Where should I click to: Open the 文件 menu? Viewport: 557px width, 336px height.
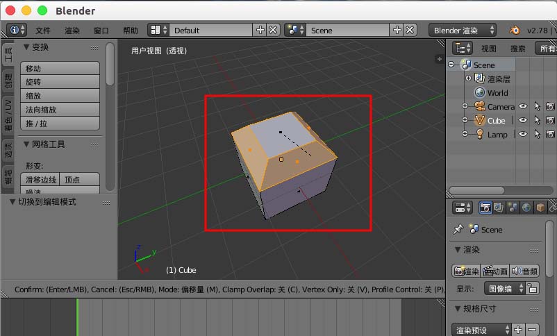(42, 31)
